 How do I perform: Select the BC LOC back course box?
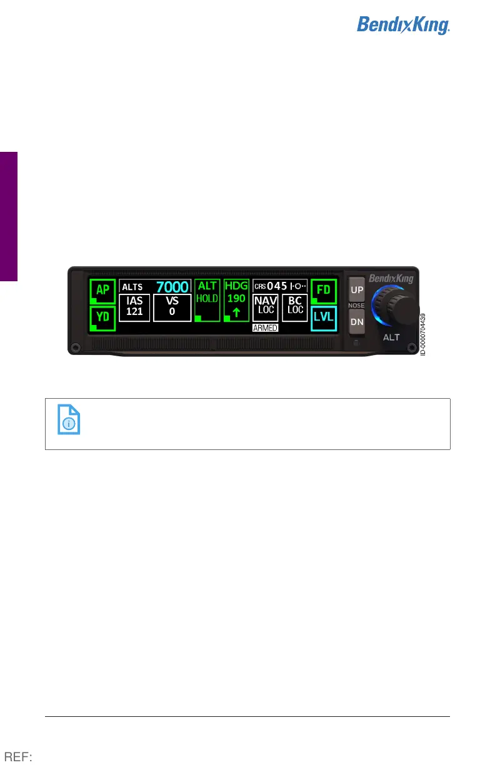tap(295, 307)
